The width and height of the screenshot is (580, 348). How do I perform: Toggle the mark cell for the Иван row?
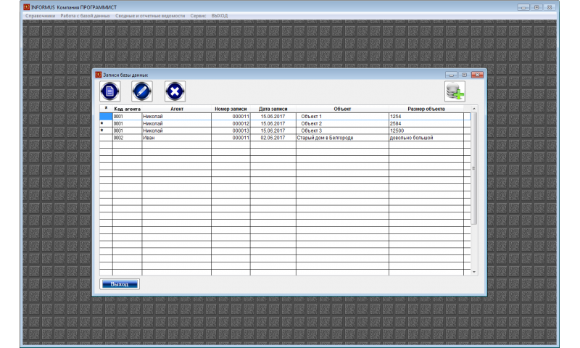tap(105, 137)
